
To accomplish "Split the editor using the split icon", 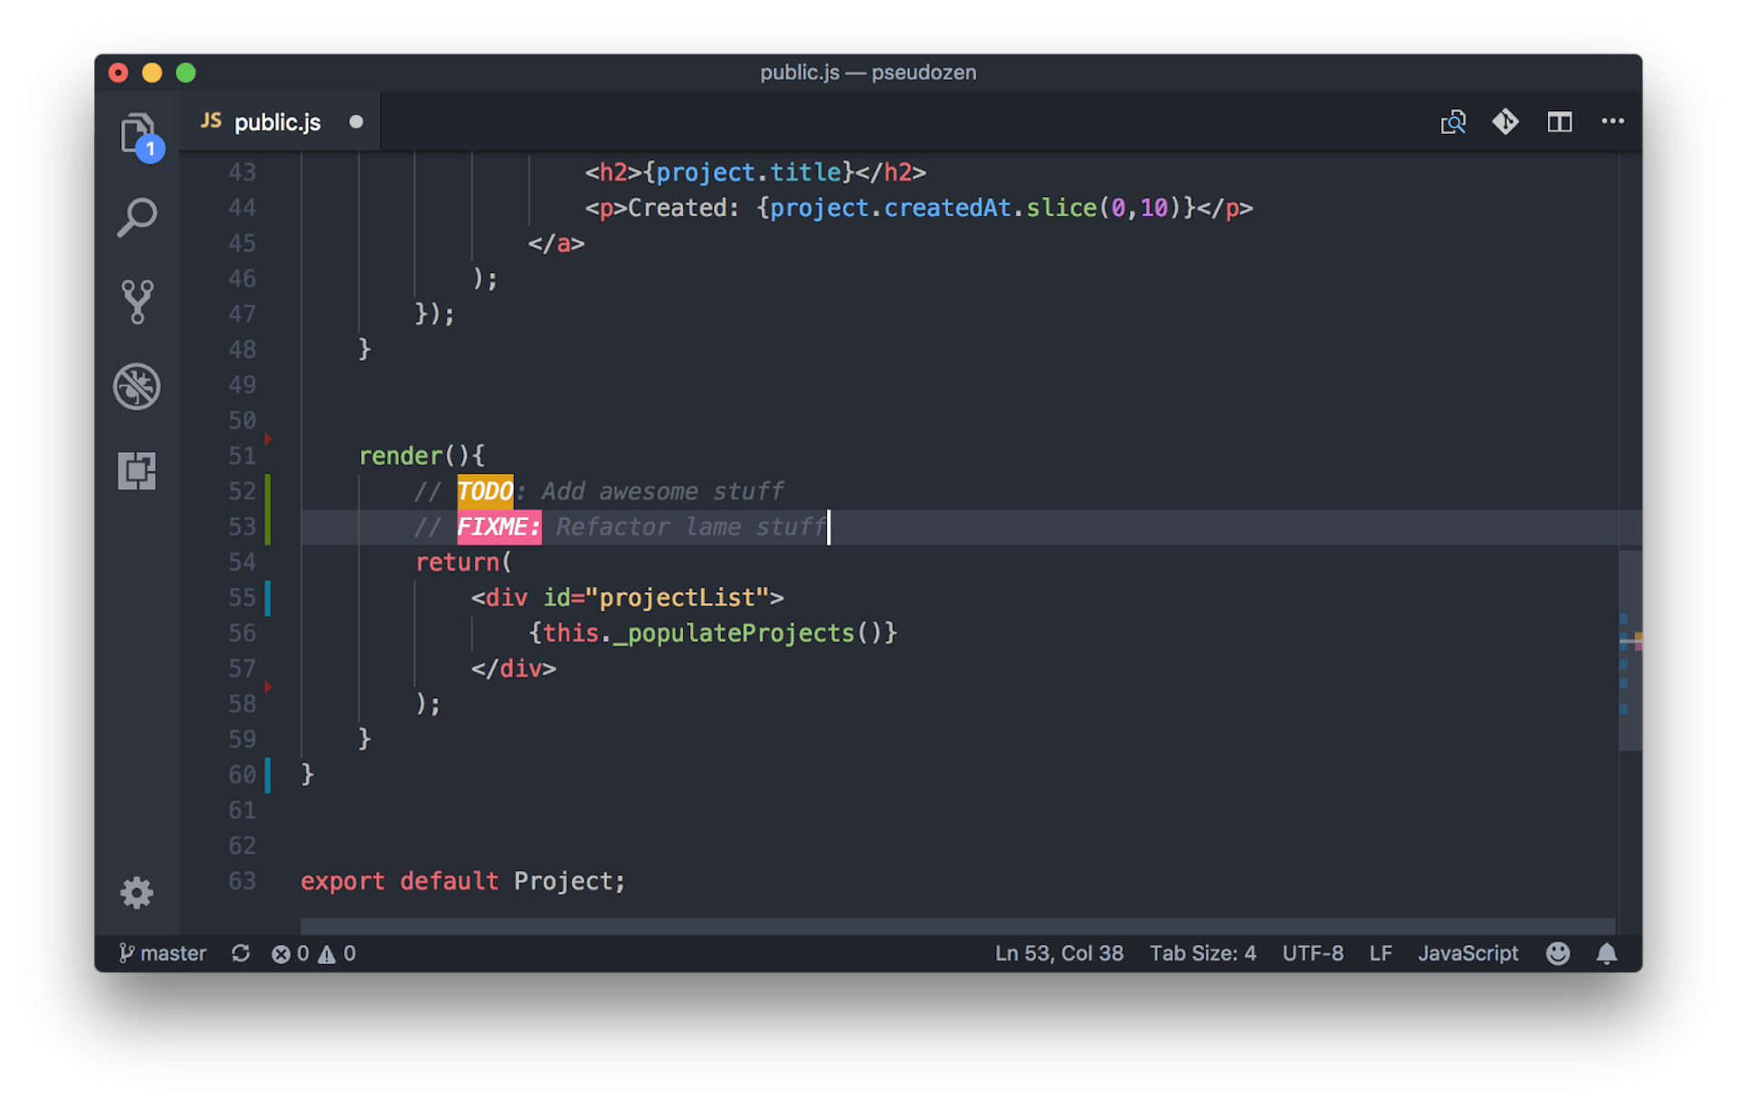I will (x=1559, y=121).
